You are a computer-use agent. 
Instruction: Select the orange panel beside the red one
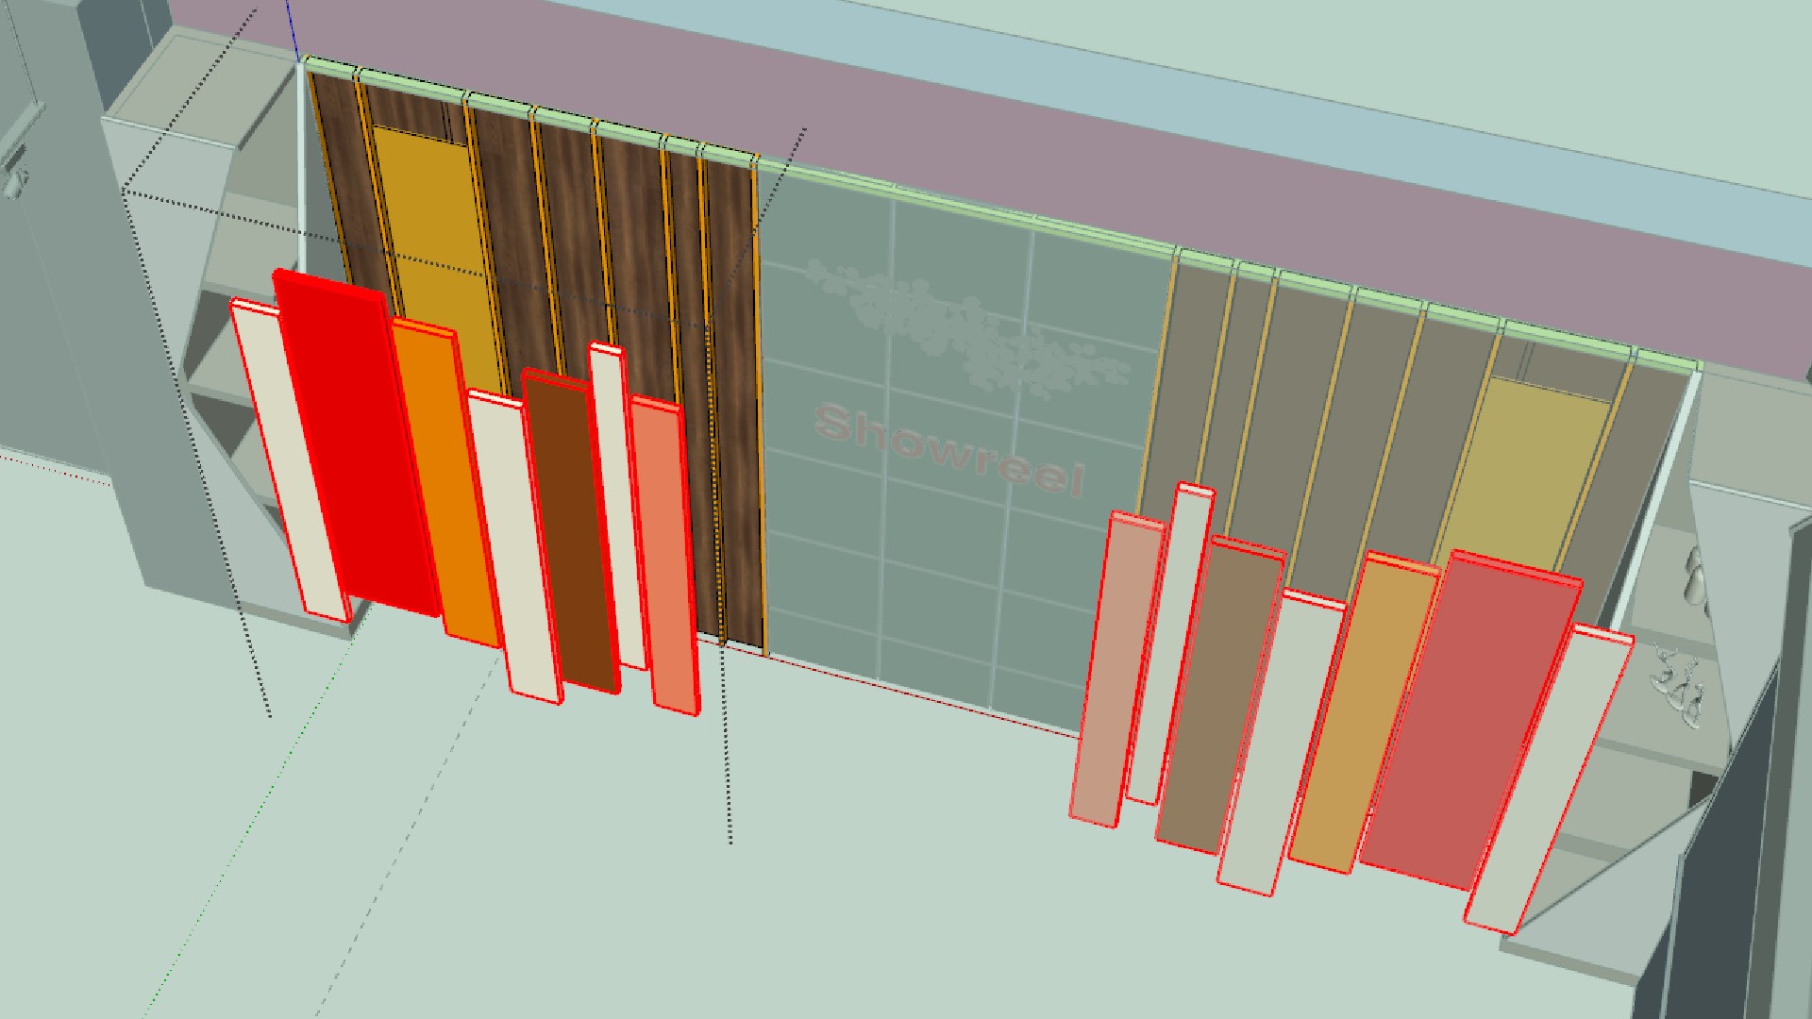click(444, 481)
